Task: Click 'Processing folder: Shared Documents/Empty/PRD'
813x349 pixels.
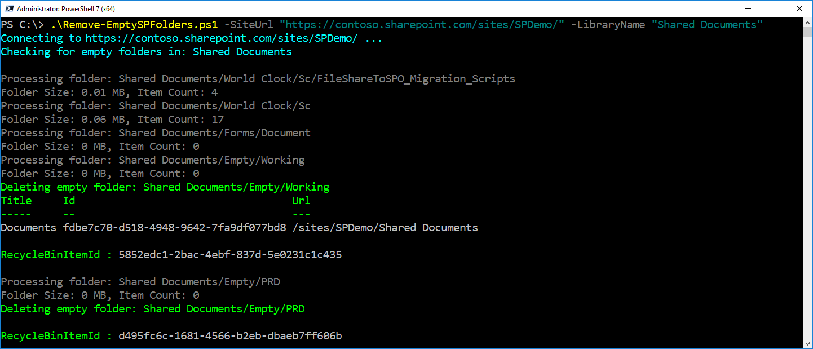Action: coord(140,282)
